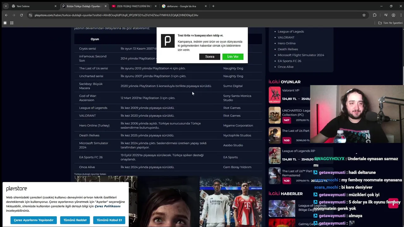Close the 2026 YILBAŞI PAKETLERİNİ tab
The width and height of the screenshot is (404, 227).
pos(156,6)
